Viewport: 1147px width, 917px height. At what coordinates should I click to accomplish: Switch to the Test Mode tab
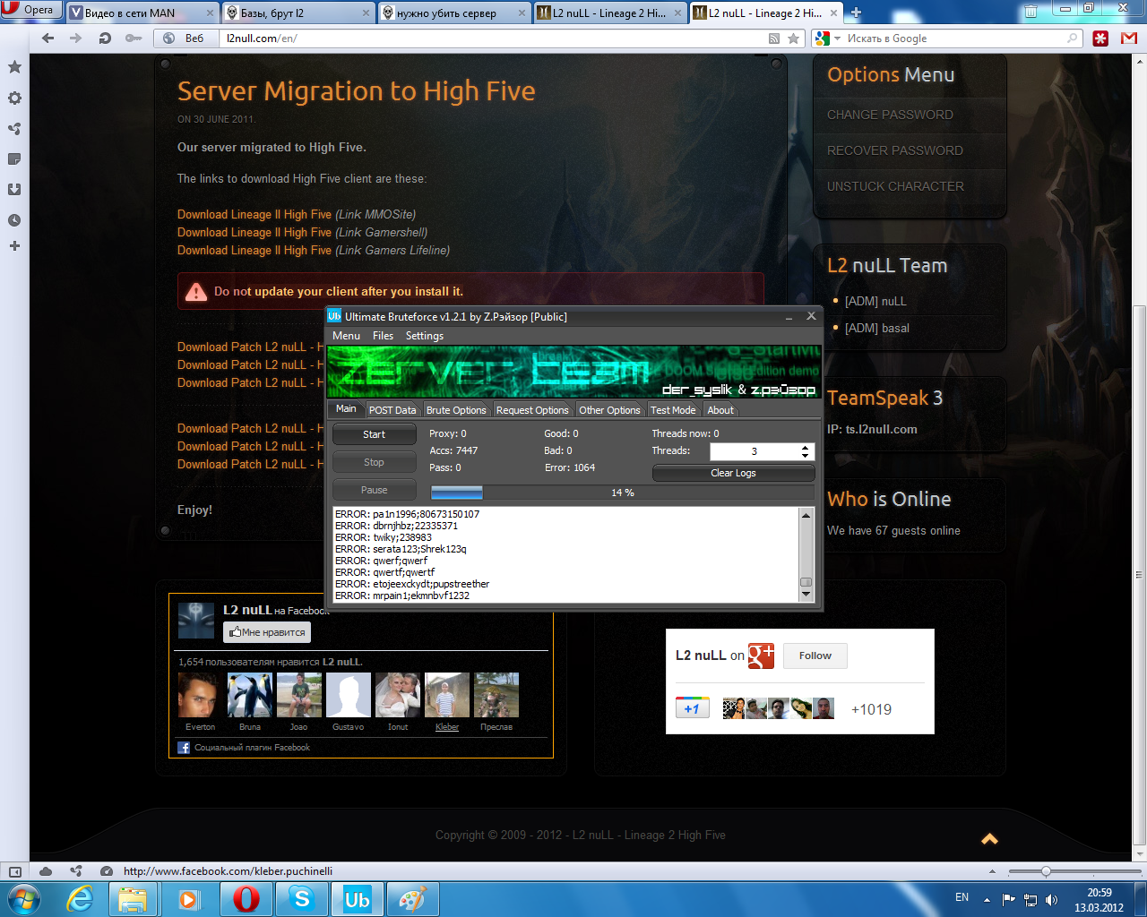[673, 410]
